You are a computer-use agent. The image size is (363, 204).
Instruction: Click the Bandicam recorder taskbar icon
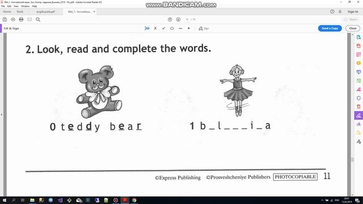(116, 200)
